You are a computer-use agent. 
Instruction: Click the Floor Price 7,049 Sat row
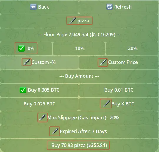point(79,35)
